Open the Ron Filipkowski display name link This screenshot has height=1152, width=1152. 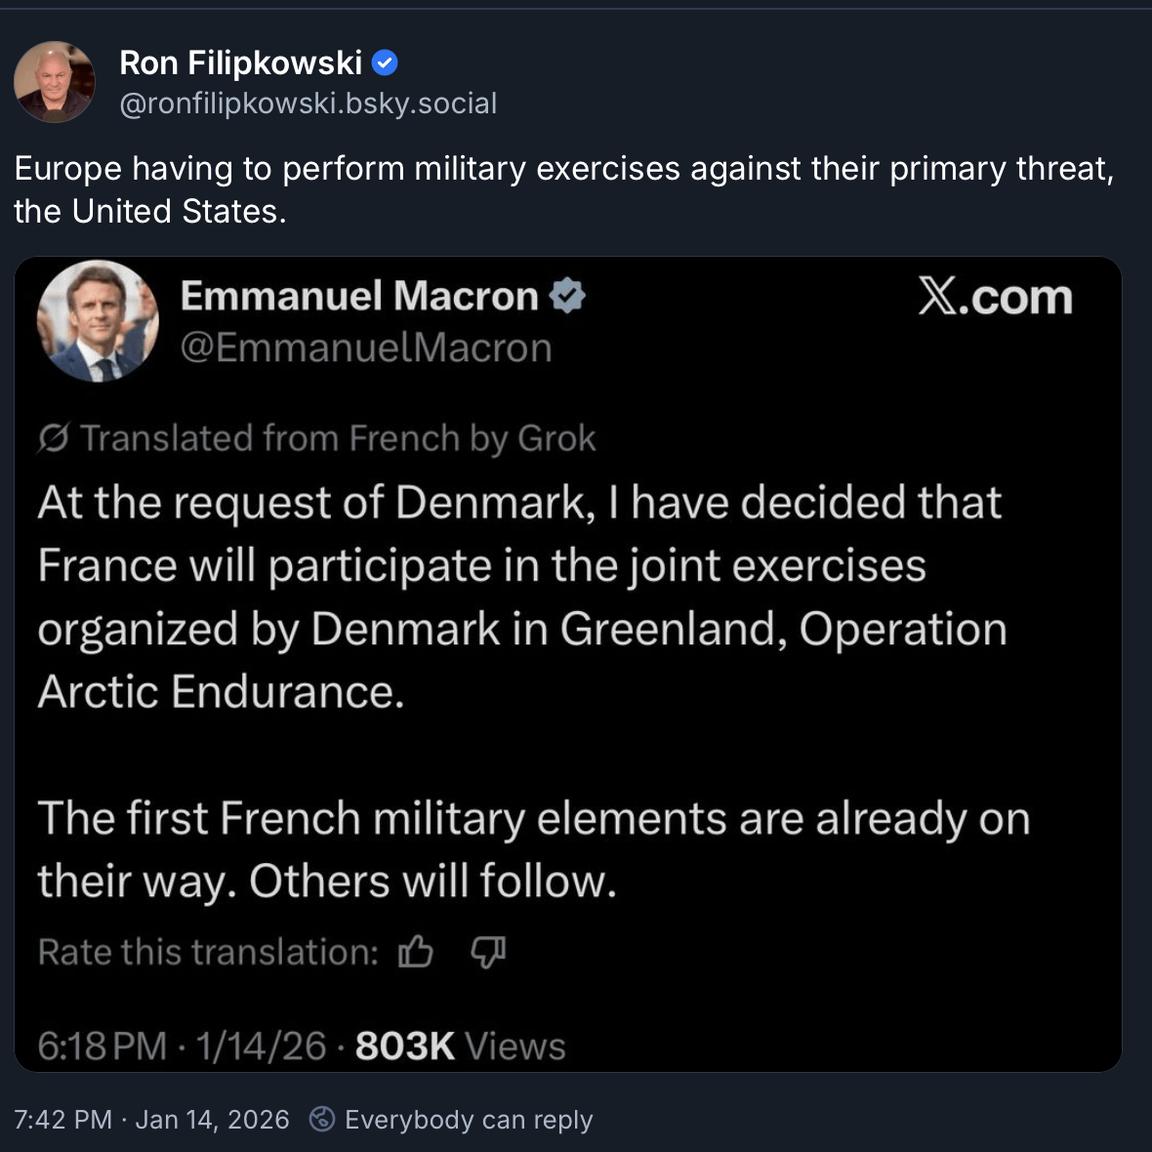click(240, 63)
